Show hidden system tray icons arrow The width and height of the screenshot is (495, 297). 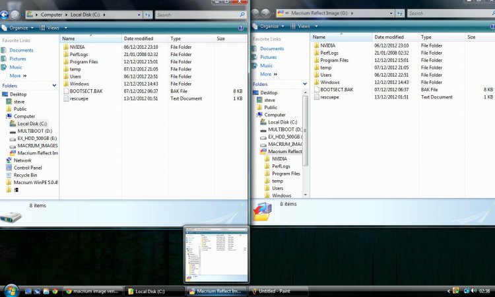point(449,291)
